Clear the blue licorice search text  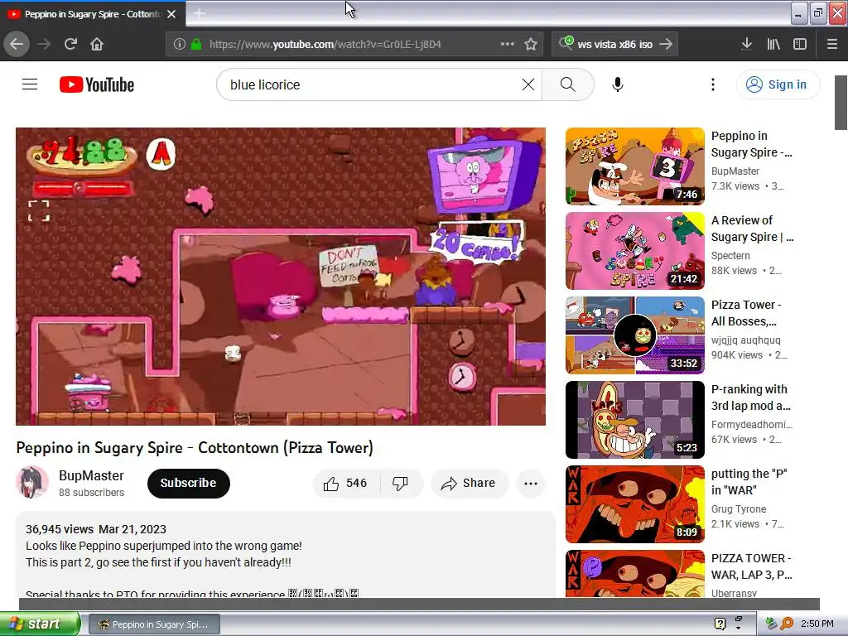pyautogui.click(x=528, y=84)
